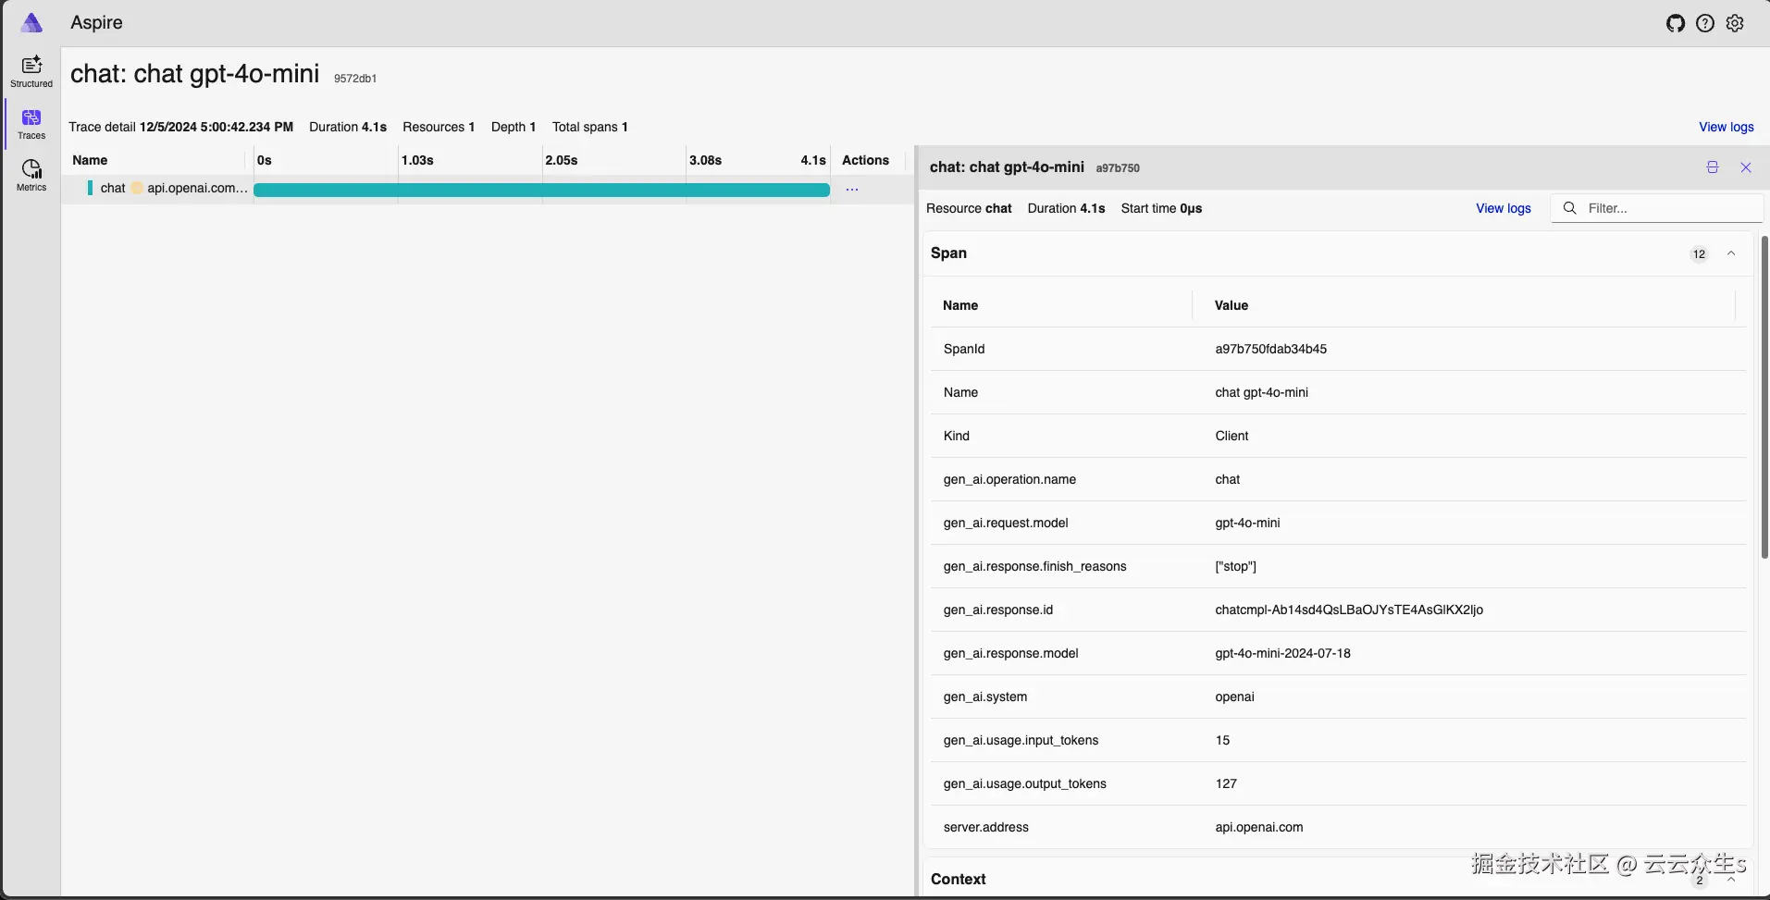The image size is (1770, 900).
Task: Toggle span details panel orientation icon
Action: (x=1713, y=167)
